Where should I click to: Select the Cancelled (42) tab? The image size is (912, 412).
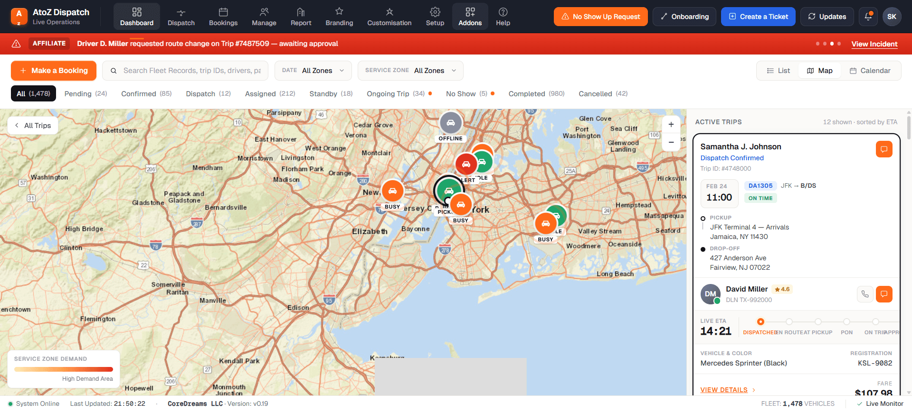pyautogui.click(x=603, y=93)
